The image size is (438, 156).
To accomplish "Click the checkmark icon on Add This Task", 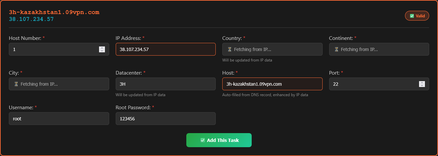I will [x=202, y=140].
